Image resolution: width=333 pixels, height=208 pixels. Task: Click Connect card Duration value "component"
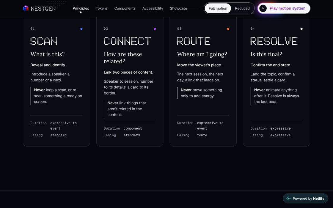pos(133,128)
